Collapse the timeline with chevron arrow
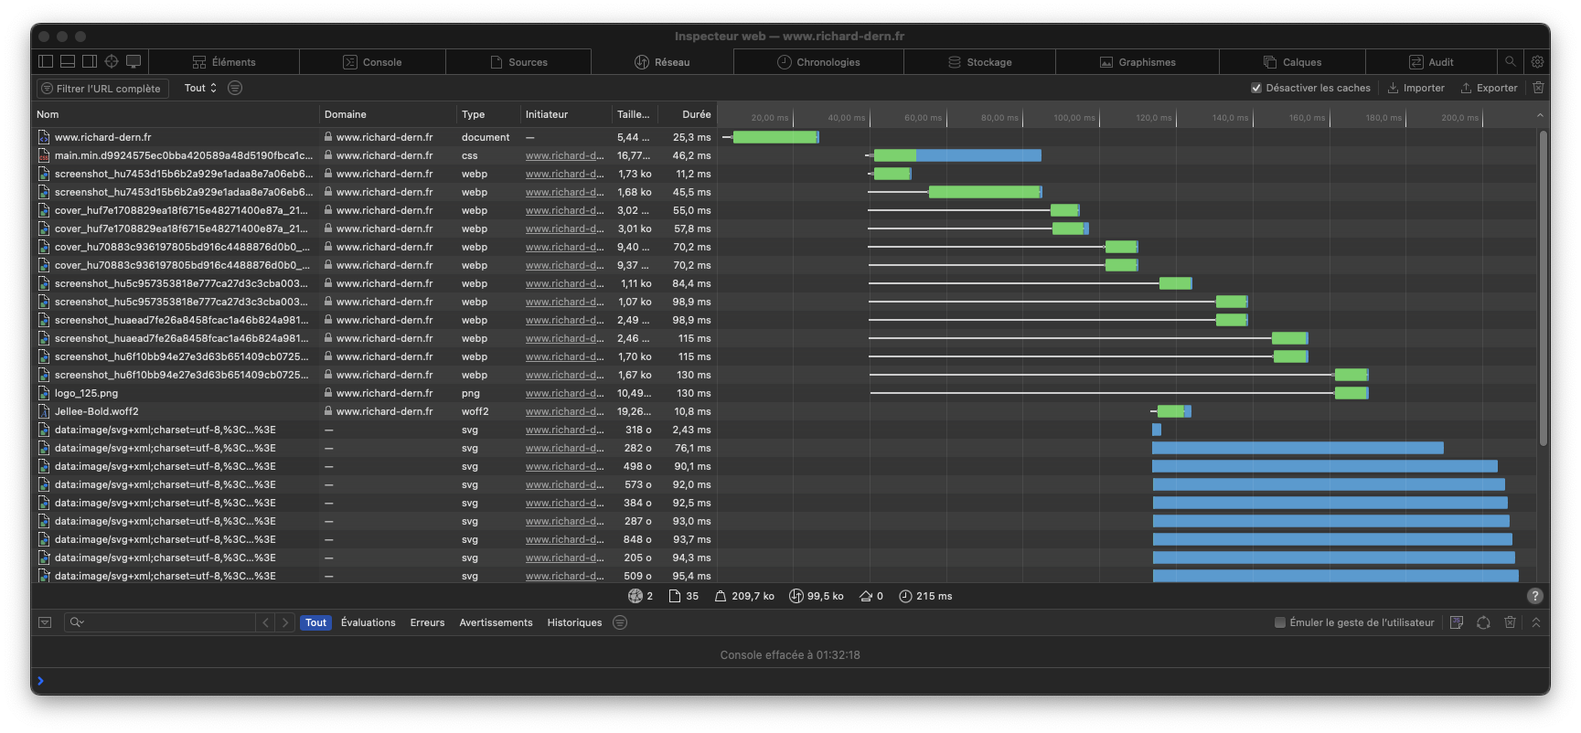Screen dimensions: 1581x733 (x=1540, y=115)
